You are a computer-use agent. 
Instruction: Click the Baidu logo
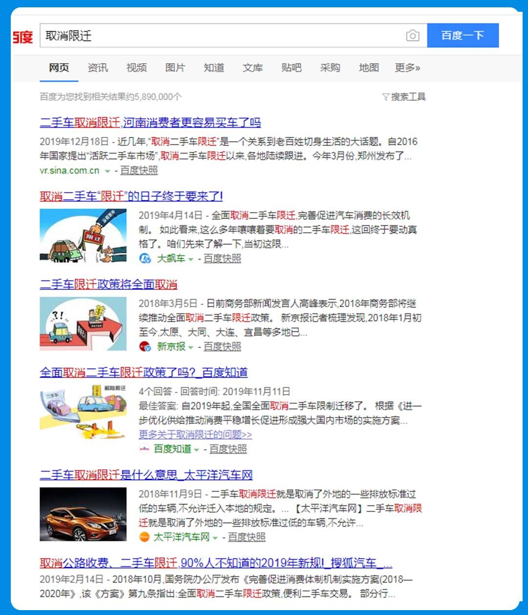tap(23, 36)
